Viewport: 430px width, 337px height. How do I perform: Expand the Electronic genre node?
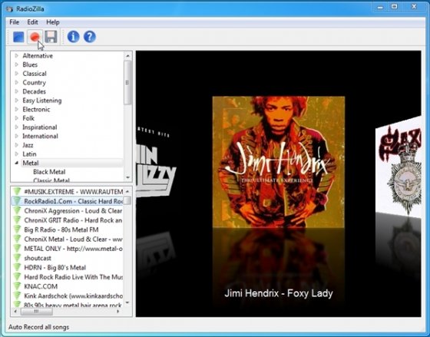pyautogui.click(x=17, y=109)
